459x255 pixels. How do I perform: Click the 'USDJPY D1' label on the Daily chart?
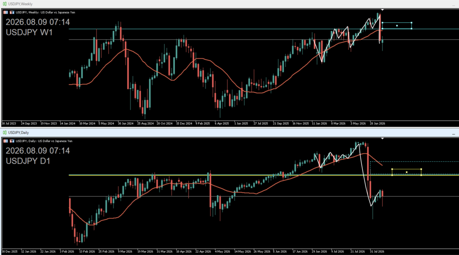(28, 161)
